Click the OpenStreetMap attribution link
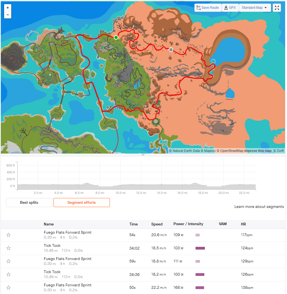287x294 pixels. pos(230,151)
